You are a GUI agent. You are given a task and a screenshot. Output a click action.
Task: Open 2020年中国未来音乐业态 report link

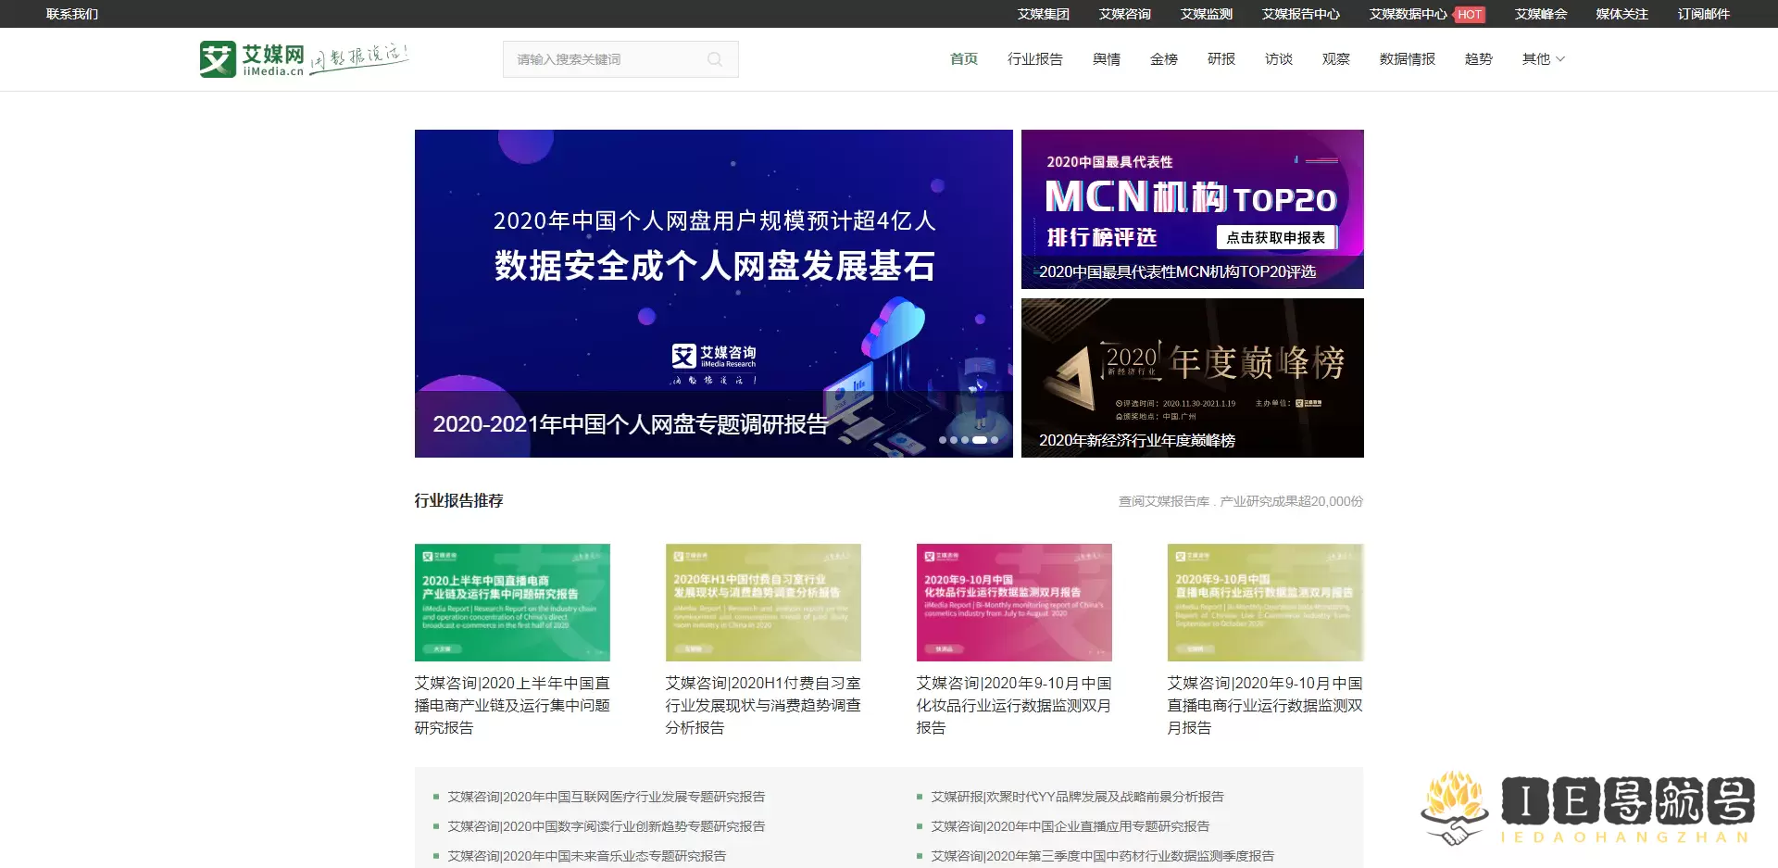click(x=587, y=856)
